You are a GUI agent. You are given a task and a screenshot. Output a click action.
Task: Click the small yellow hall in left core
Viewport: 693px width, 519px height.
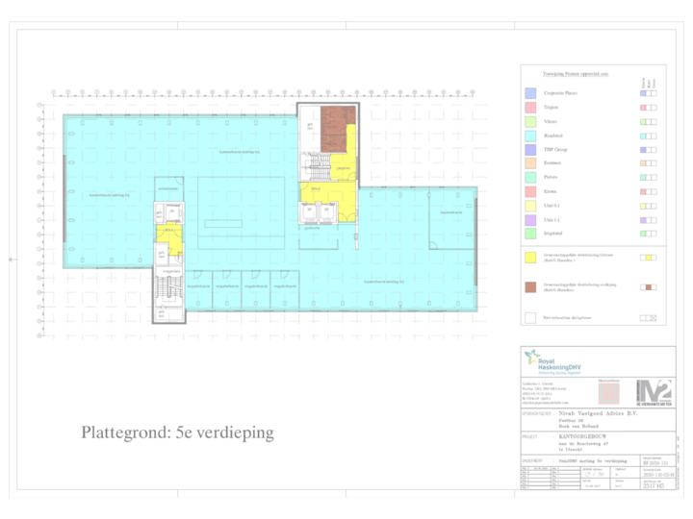click(x=167, y=233)
